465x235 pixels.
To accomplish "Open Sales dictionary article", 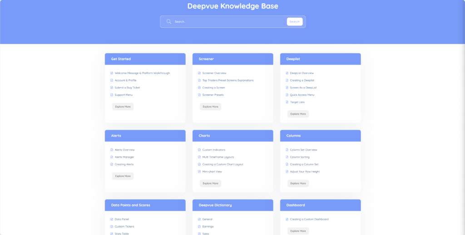I will (206, 234).
